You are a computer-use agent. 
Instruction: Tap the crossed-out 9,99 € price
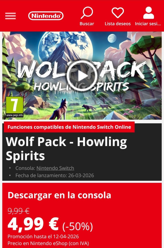[19, 211]
